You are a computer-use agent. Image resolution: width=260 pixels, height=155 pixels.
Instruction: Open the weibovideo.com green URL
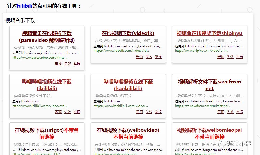[x=116, y=154]
